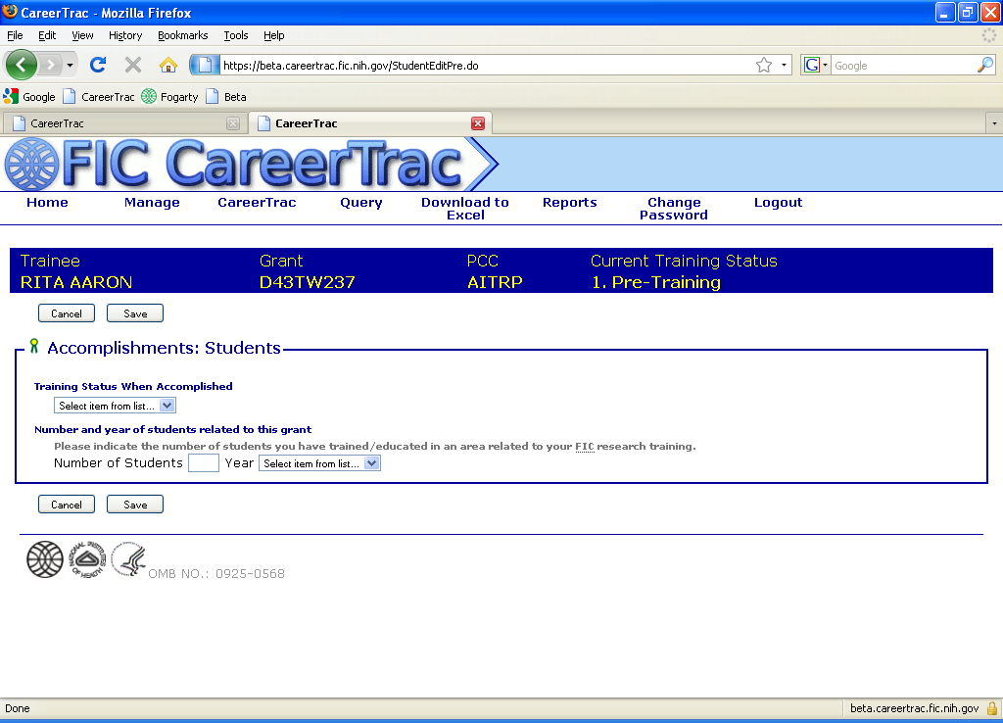Image resolution: width=1003 pixels, height=723 pixels.
Task: Open the CareerTrac navigation link
Action: [x=257, y=202]
